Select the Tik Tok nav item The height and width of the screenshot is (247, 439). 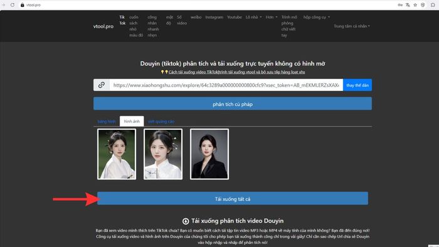(x=122, y=20)
